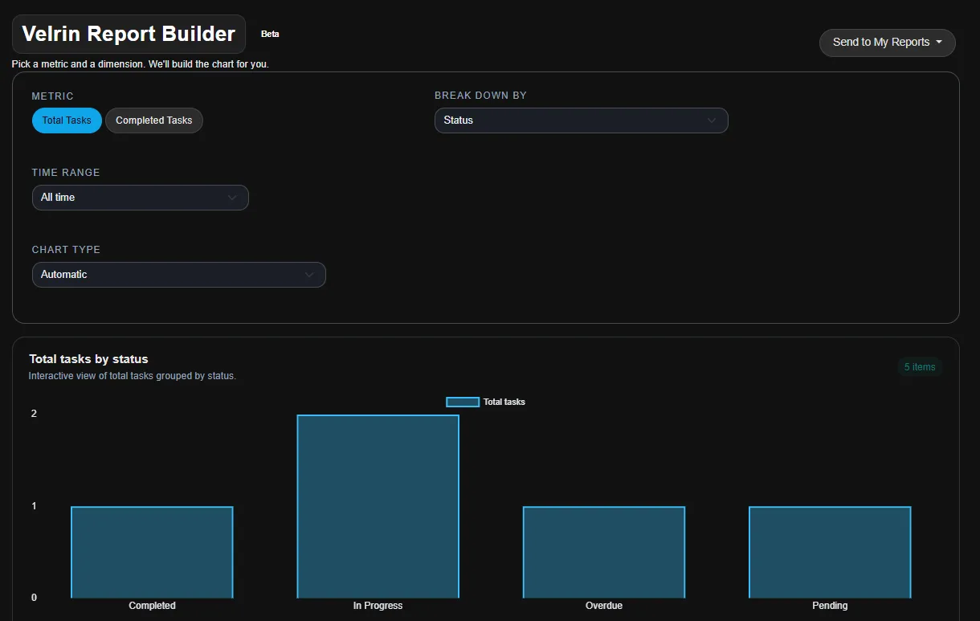
Task: Select the Completed bar
Action: click(x=152, y=551)
